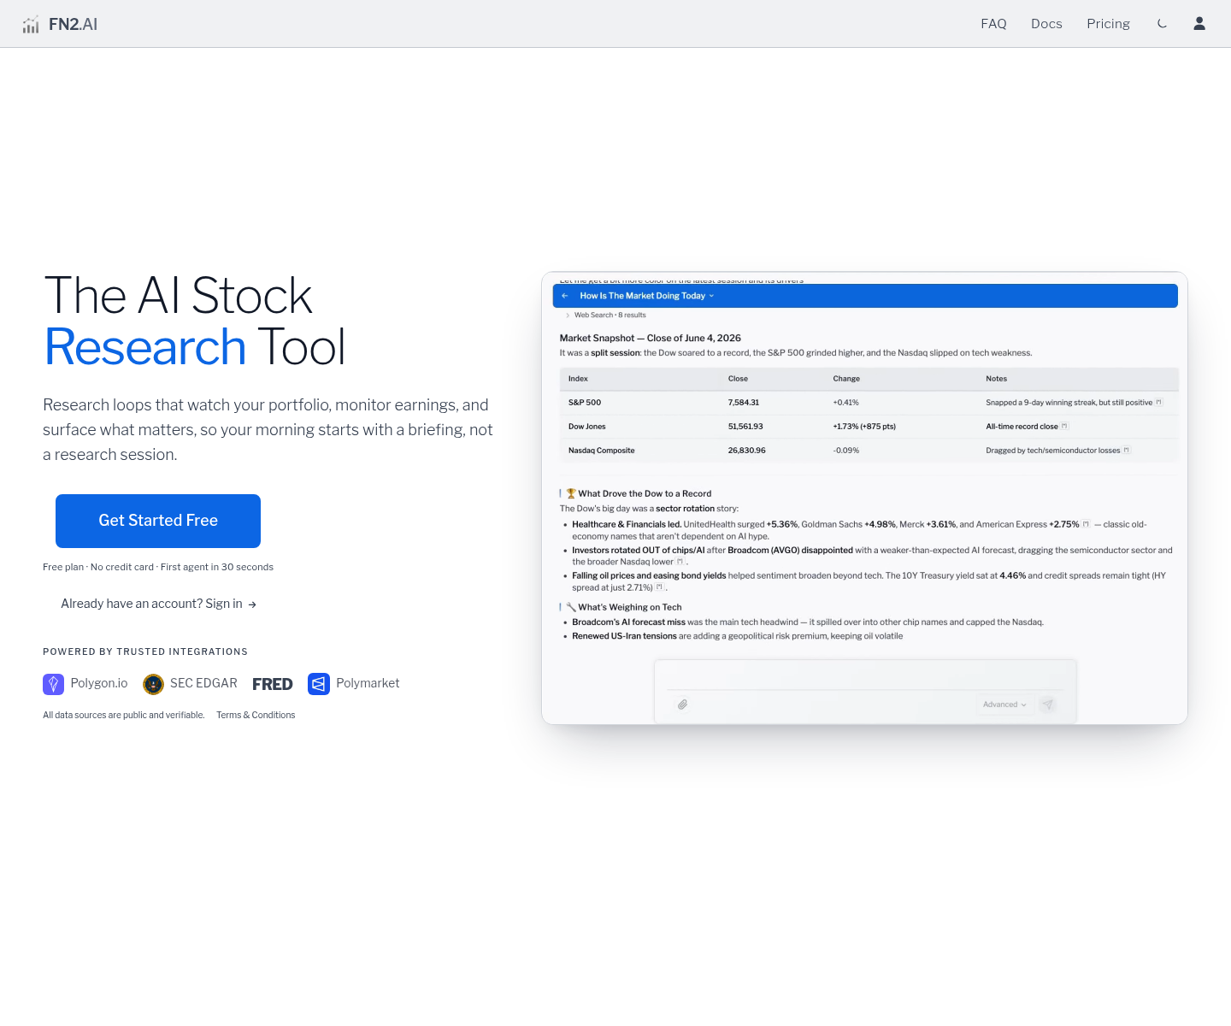The height and width of the screenshot is (1026, 1231).
Task: Click the FRED logo
Action: [x=273, y=684]
